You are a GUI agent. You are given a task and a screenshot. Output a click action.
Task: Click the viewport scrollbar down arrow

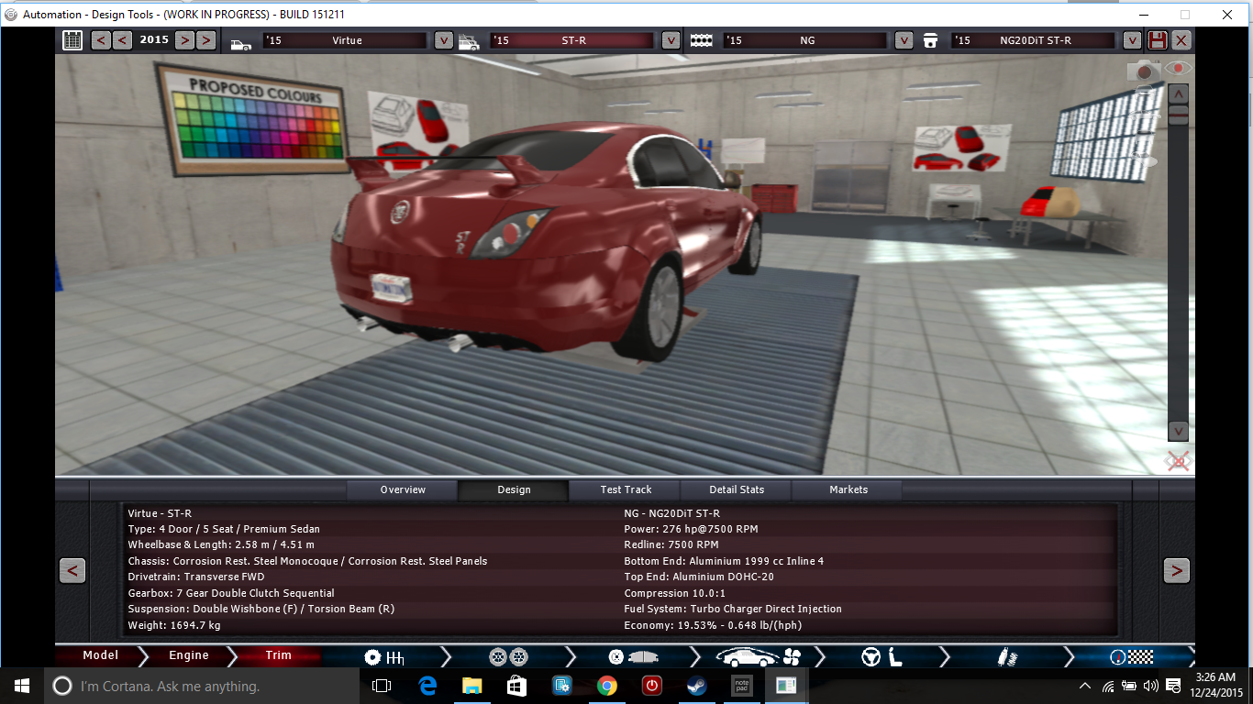[1178, 431]
